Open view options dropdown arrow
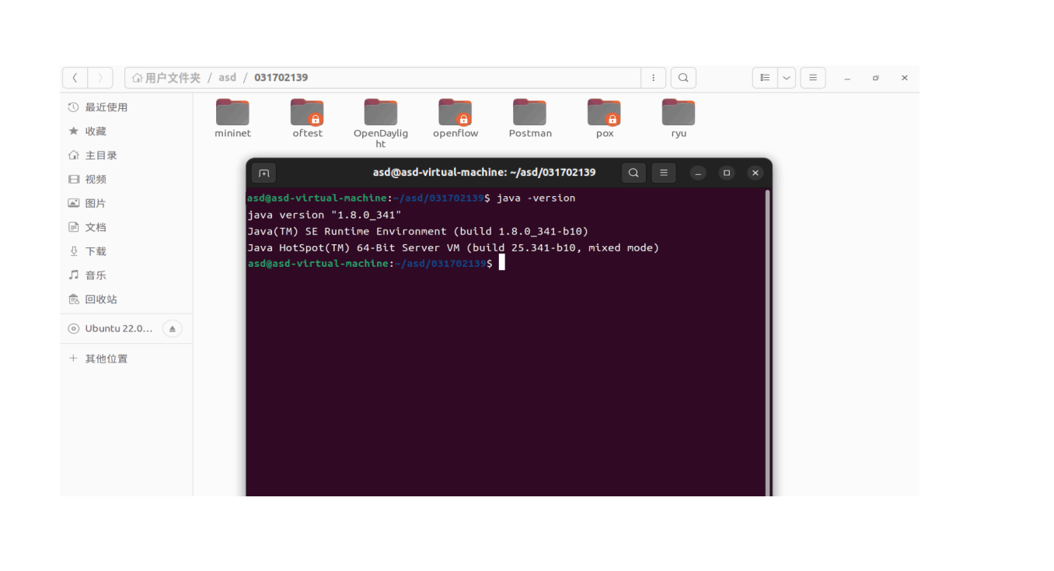Viewport: 1054px width, 571px height. [787, 78]
